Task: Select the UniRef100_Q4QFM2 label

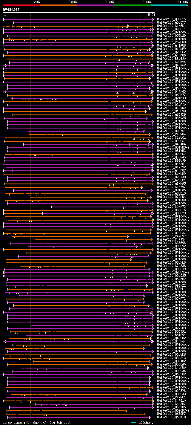Action: [171, 338]
